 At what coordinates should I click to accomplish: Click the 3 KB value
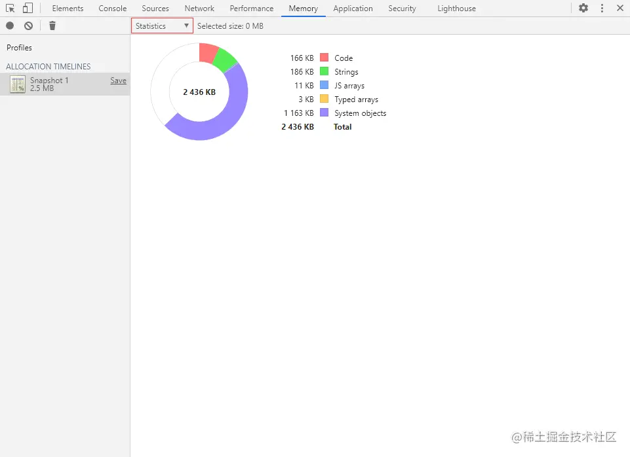(x=306, y=99)
